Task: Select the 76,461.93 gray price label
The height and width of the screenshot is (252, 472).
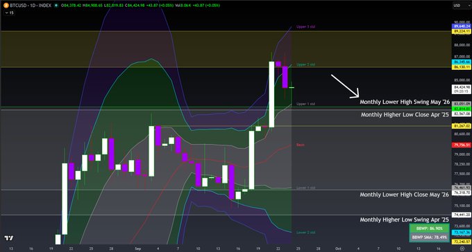Action: point(462,188)
